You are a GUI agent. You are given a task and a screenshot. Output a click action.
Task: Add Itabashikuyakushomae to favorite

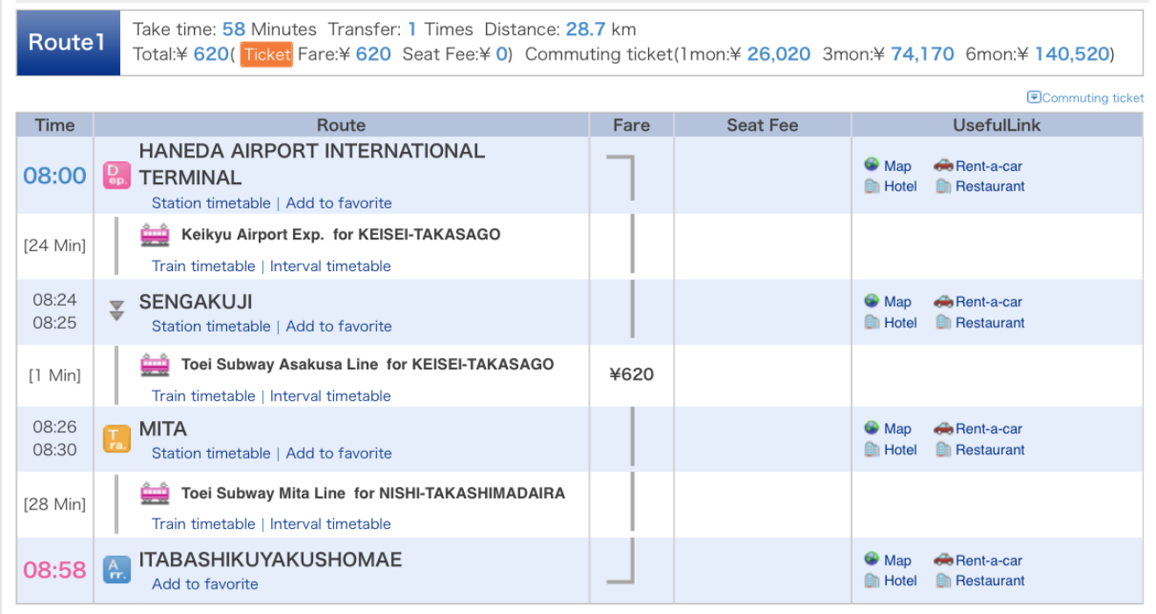(205, 584)
